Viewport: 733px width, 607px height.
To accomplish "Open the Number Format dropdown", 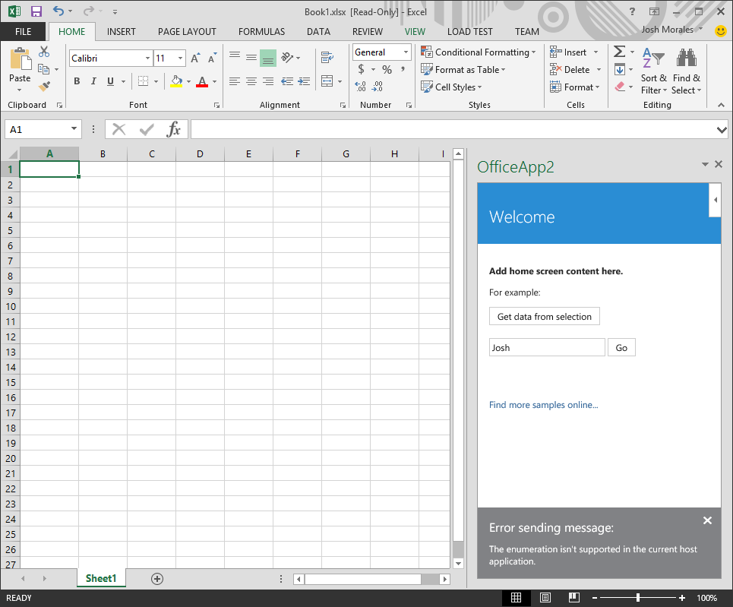I will 405,52.
